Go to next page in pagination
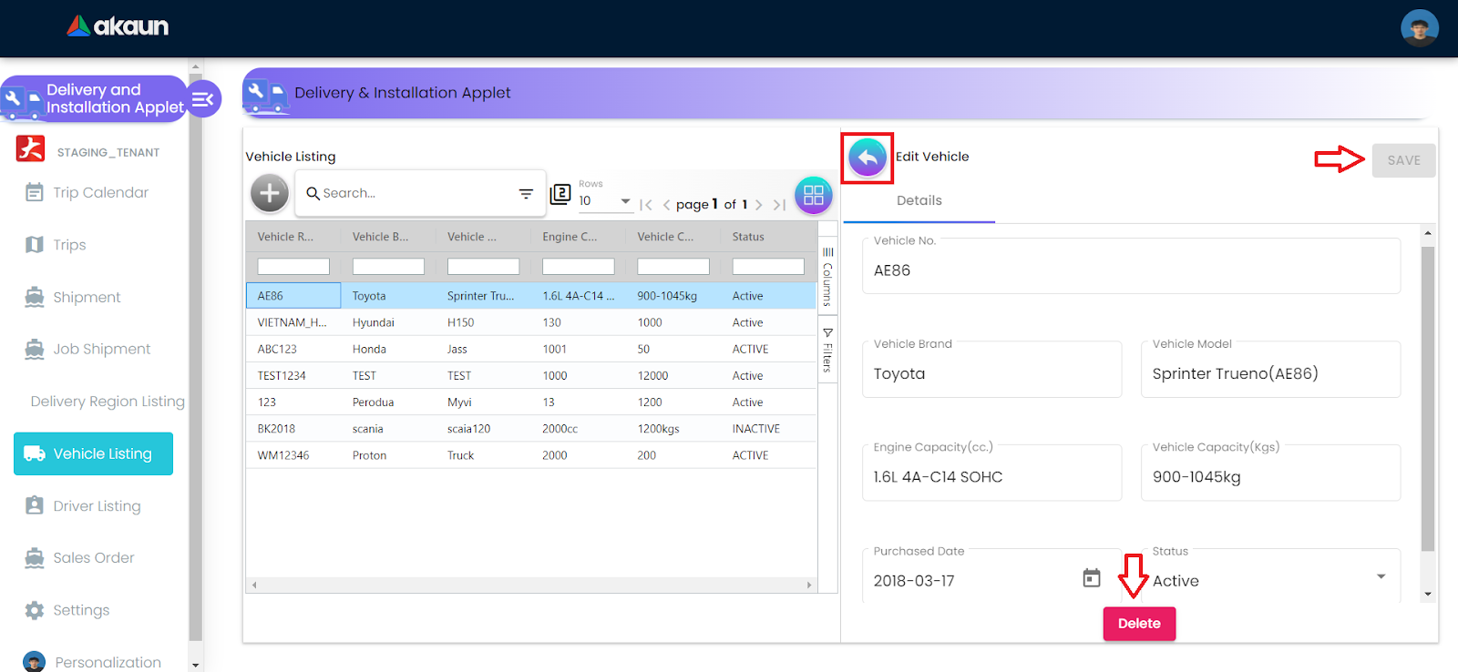 pyautogui.click(x=758, y=205)
